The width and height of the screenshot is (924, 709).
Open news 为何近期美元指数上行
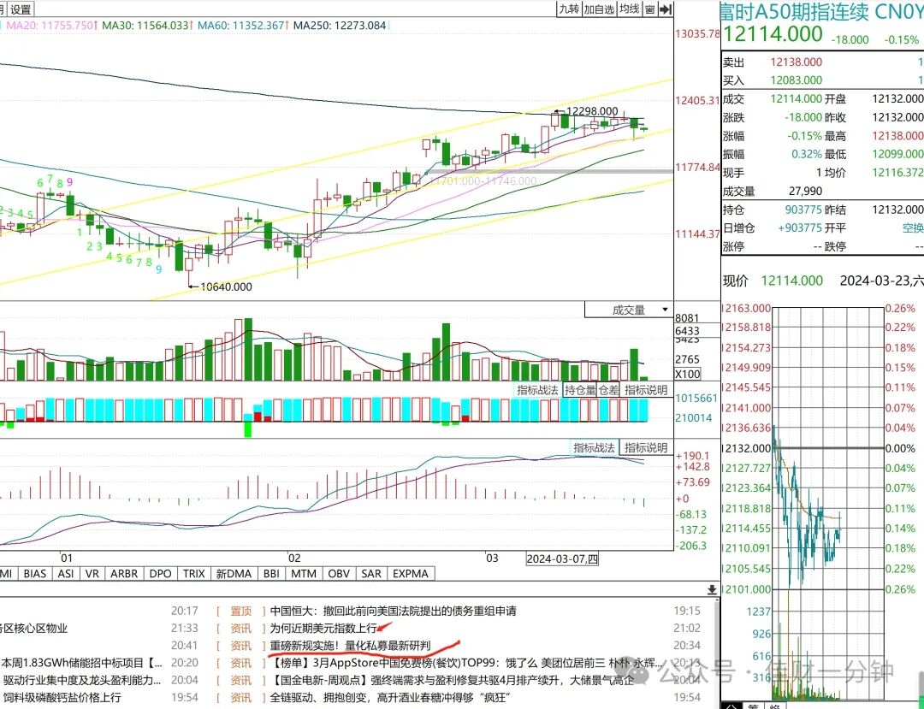coord(323,629)
